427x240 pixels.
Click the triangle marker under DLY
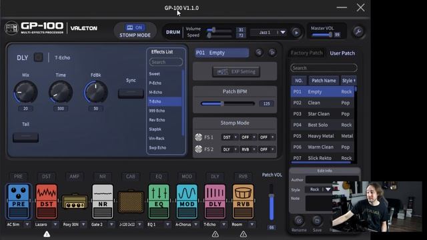[x=215, y=234]
